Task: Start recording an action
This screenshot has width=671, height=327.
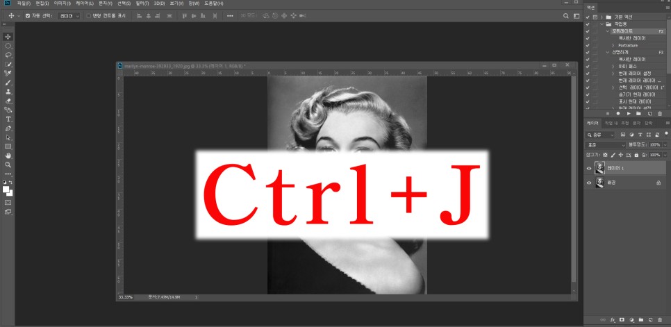Action: 618,114
